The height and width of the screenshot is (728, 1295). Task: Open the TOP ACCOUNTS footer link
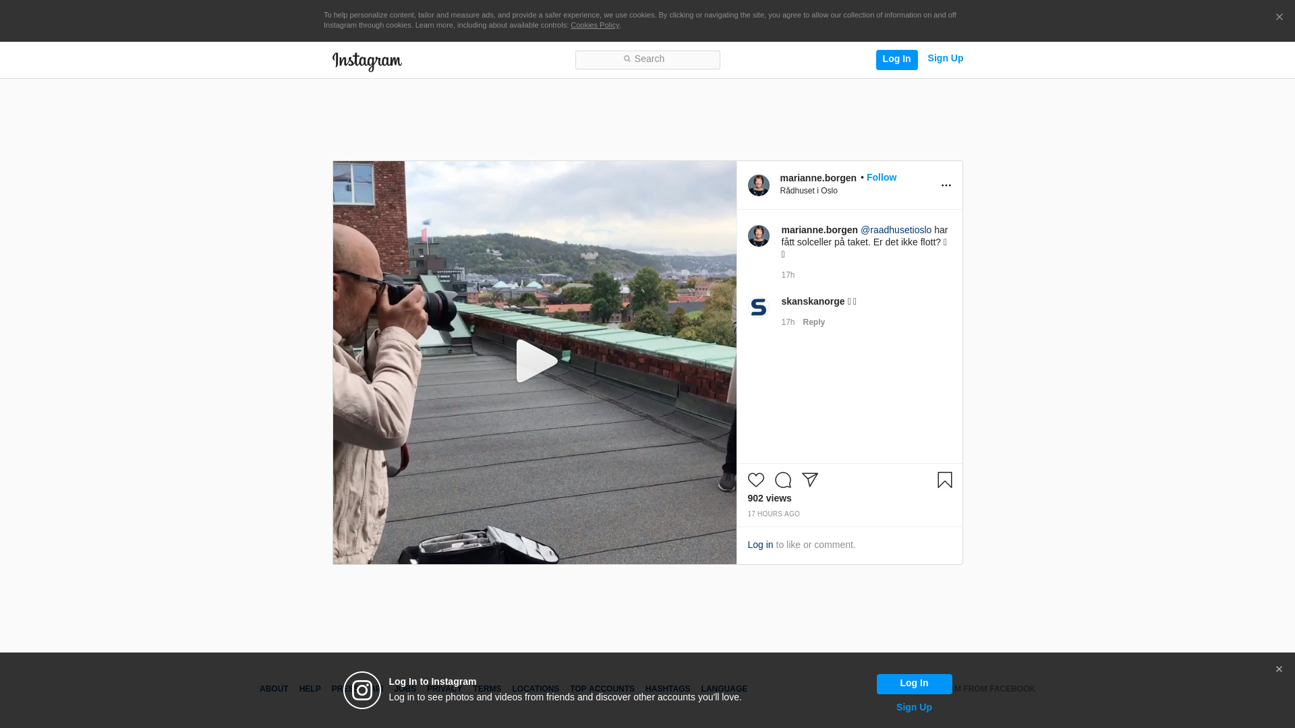click(x=602, y=689)
